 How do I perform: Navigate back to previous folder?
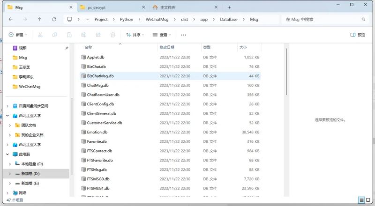(10, 19)
